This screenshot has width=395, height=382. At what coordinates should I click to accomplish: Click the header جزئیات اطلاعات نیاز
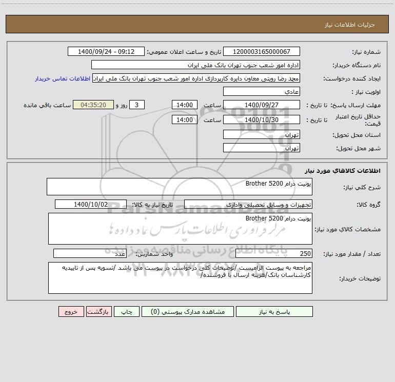(x=350, y=25)
